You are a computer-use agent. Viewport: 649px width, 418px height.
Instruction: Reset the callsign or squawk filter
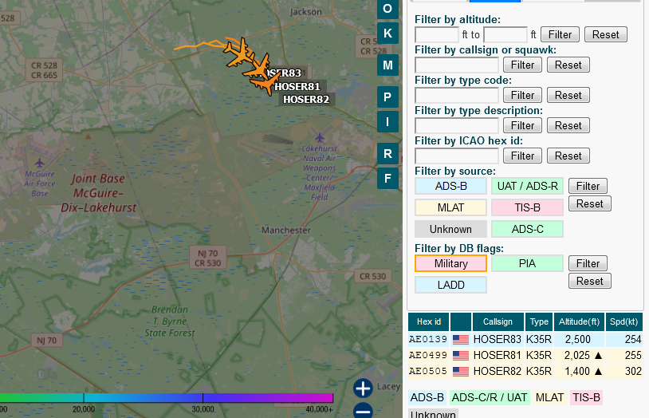pos(568,65)
